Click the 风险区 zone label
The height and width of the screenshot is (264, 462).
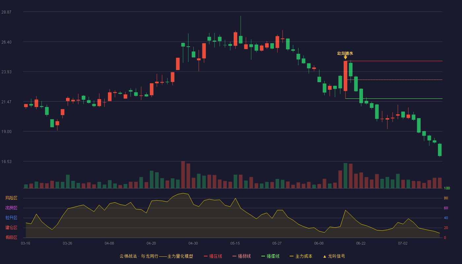tap(11, 198)
